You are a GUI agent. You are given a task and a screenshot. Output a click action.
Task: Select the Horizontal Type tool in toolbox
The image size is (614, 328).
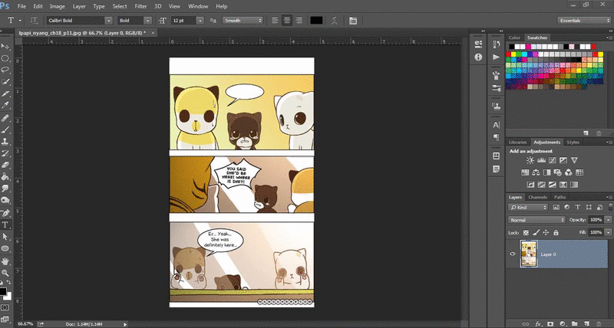point(5,225)
